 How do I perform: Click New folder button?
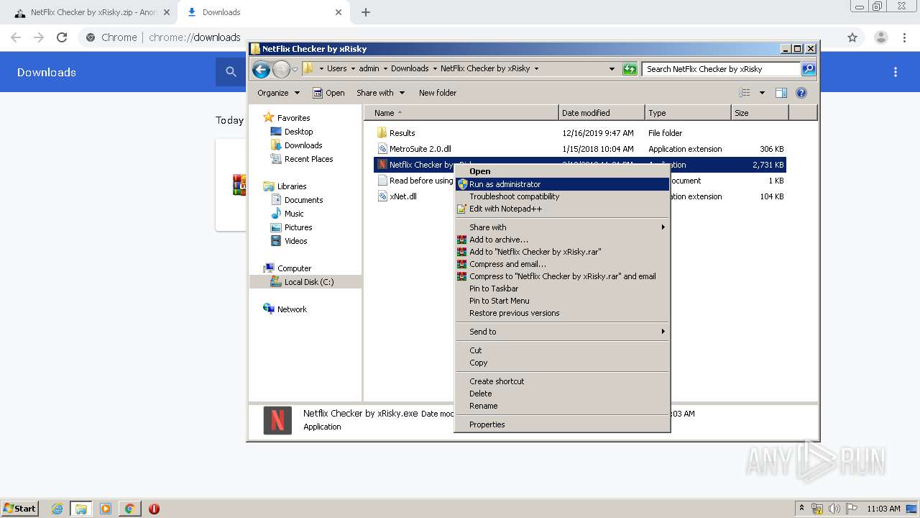438,93
